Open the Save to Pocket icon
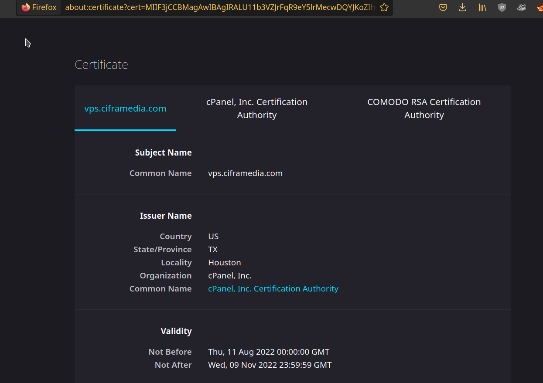The height and width of the screenshot is (383, 543). tap(443, 7)
